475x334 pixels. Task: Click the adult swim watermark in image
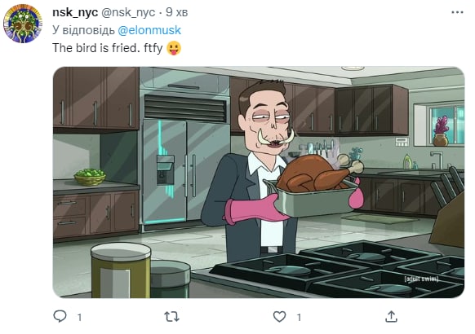[421, 279]
